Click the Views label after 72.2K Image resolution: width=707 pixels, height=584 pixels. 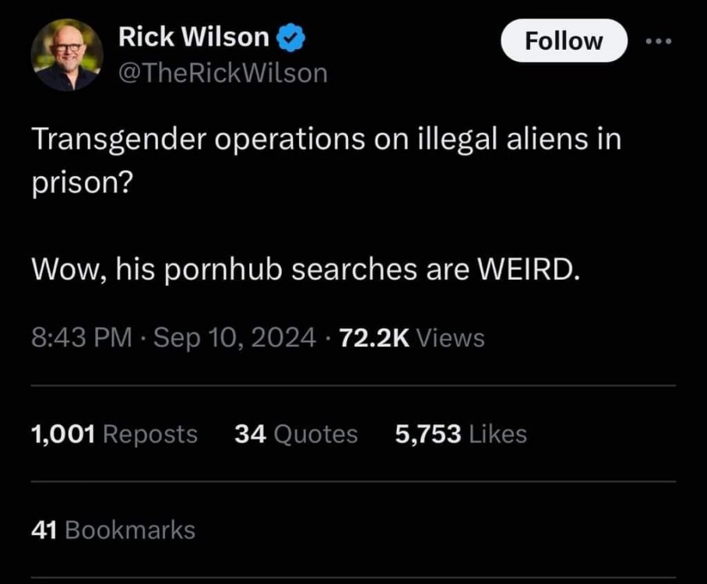(451, 338)
